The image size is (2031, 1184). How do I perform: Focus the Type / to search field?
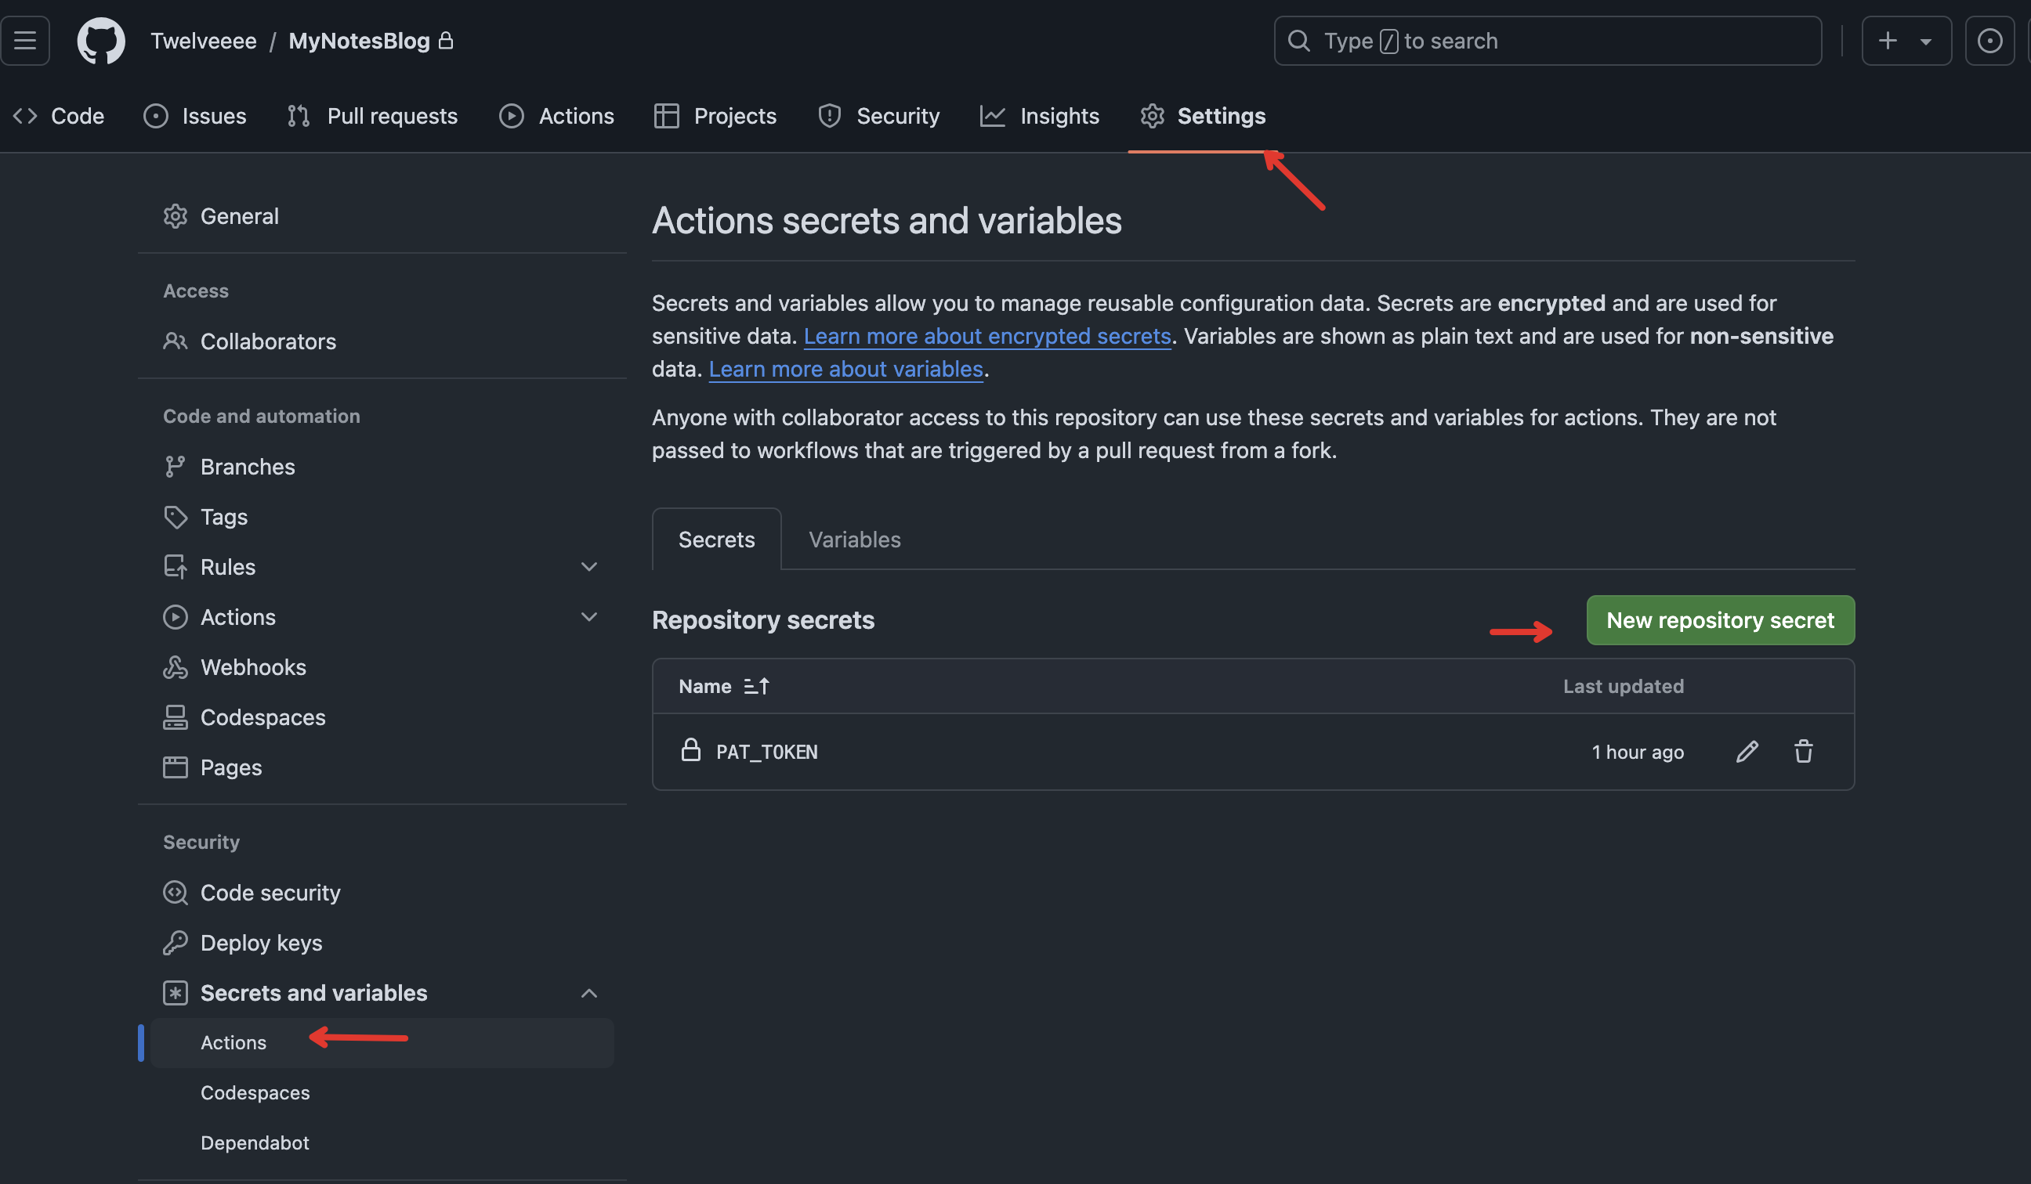tap(1548, 41)
